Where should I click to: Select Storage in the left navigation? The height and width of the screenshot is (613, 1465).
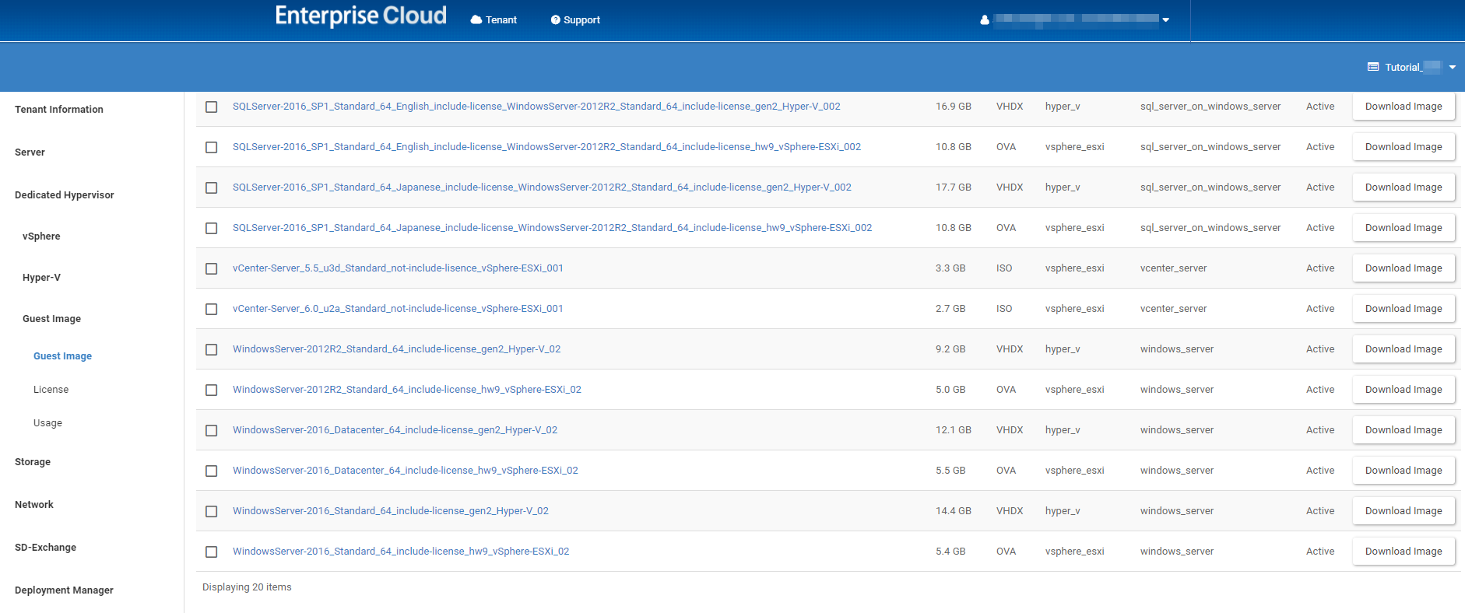tap(33, 462)
